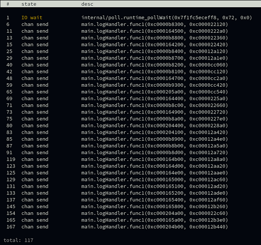Click desc logHandler.func1(0xc000205a00, 0xc0000cc540)

click(x=155, y=92)
